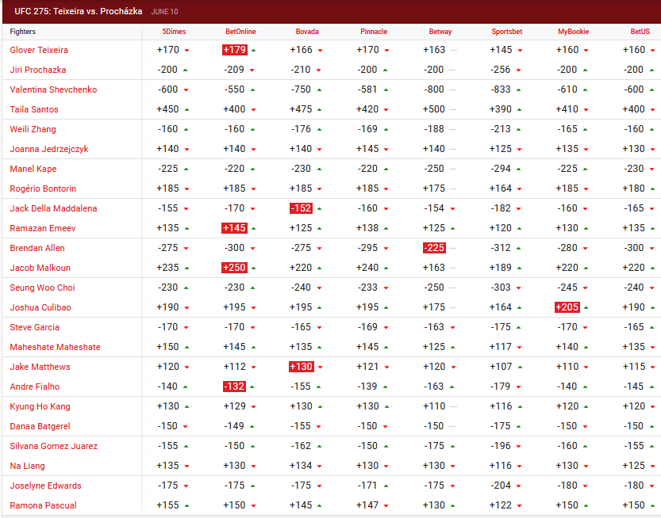The width and height of the screenshot is (661, 518).
Task: Select Pinnacle +138 odds for Ramazan Emeev
Action: (x=367, y=227)
